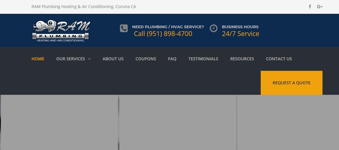Select the right gray image panel

click(x=288, y=122)
